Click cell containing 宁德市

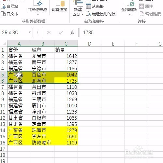[43, 68]
